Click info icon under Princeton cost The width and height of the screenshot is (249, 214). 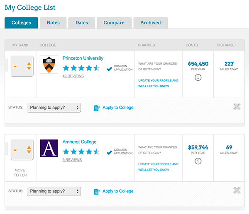pyautogui.click(x=198, y=77)
